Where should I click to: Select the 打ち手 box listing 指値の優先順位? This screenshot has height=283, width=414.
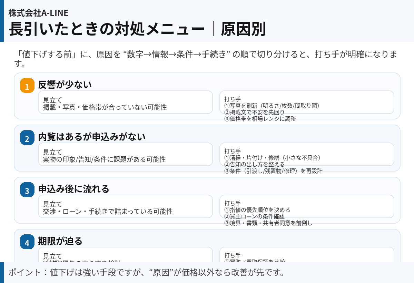pyautogui.click(x=307, y=206)
